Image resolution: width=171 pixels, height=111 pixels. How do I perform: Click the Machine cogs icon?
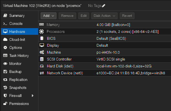coord(42,52)
